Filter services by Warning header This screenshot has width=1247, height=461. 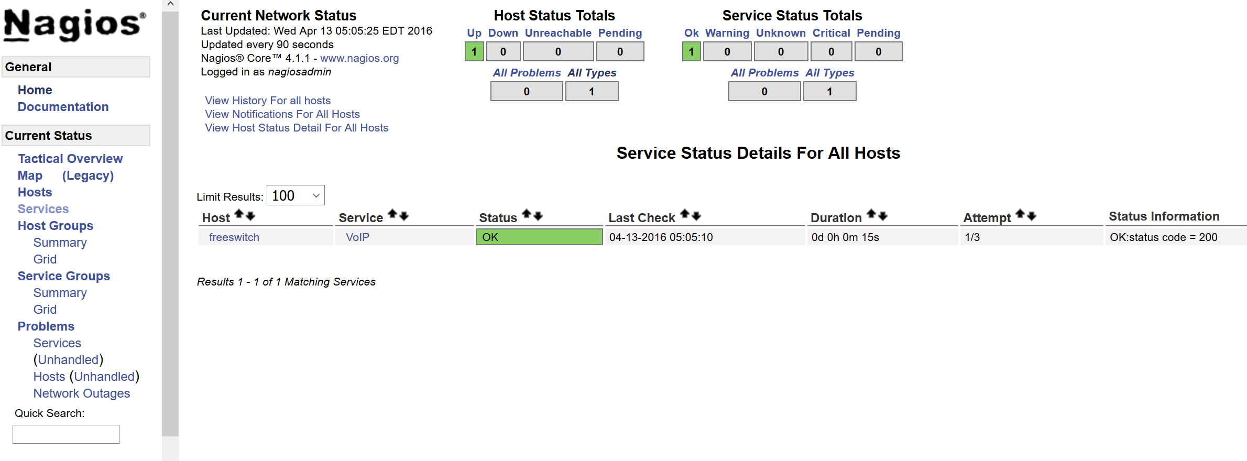coord(727,33)
